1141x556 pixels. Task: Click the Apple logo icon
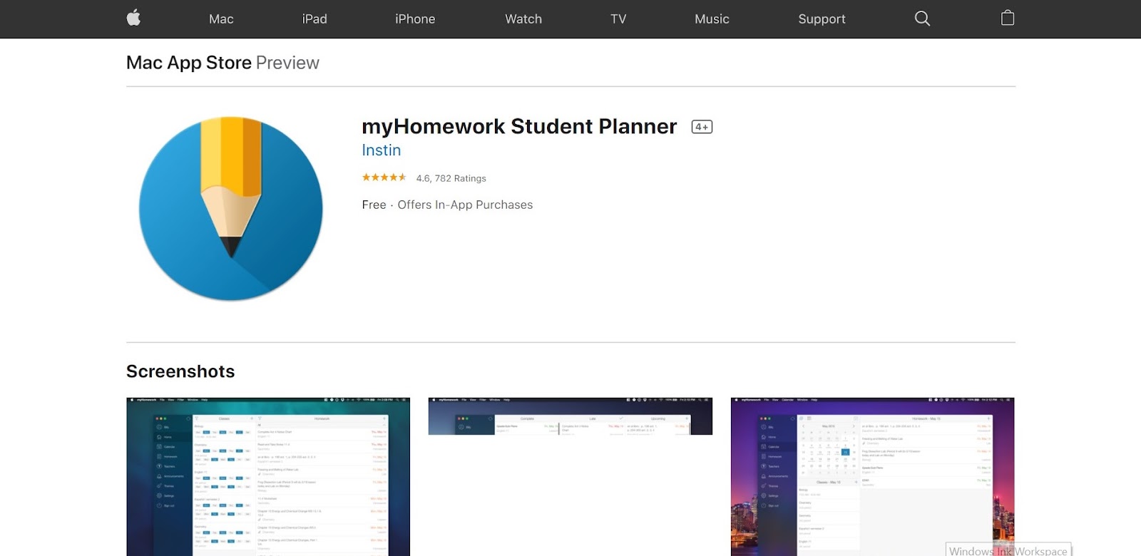click(x=133, y=18)
